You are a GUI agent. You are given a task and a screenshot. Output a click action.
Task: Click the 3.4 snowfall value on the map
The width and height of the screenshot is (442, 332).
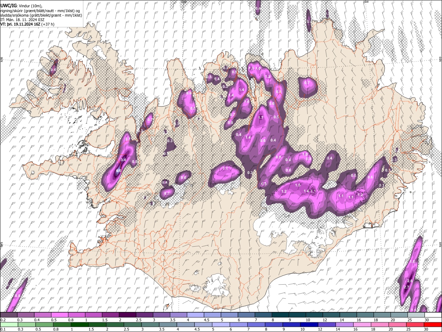123,160
